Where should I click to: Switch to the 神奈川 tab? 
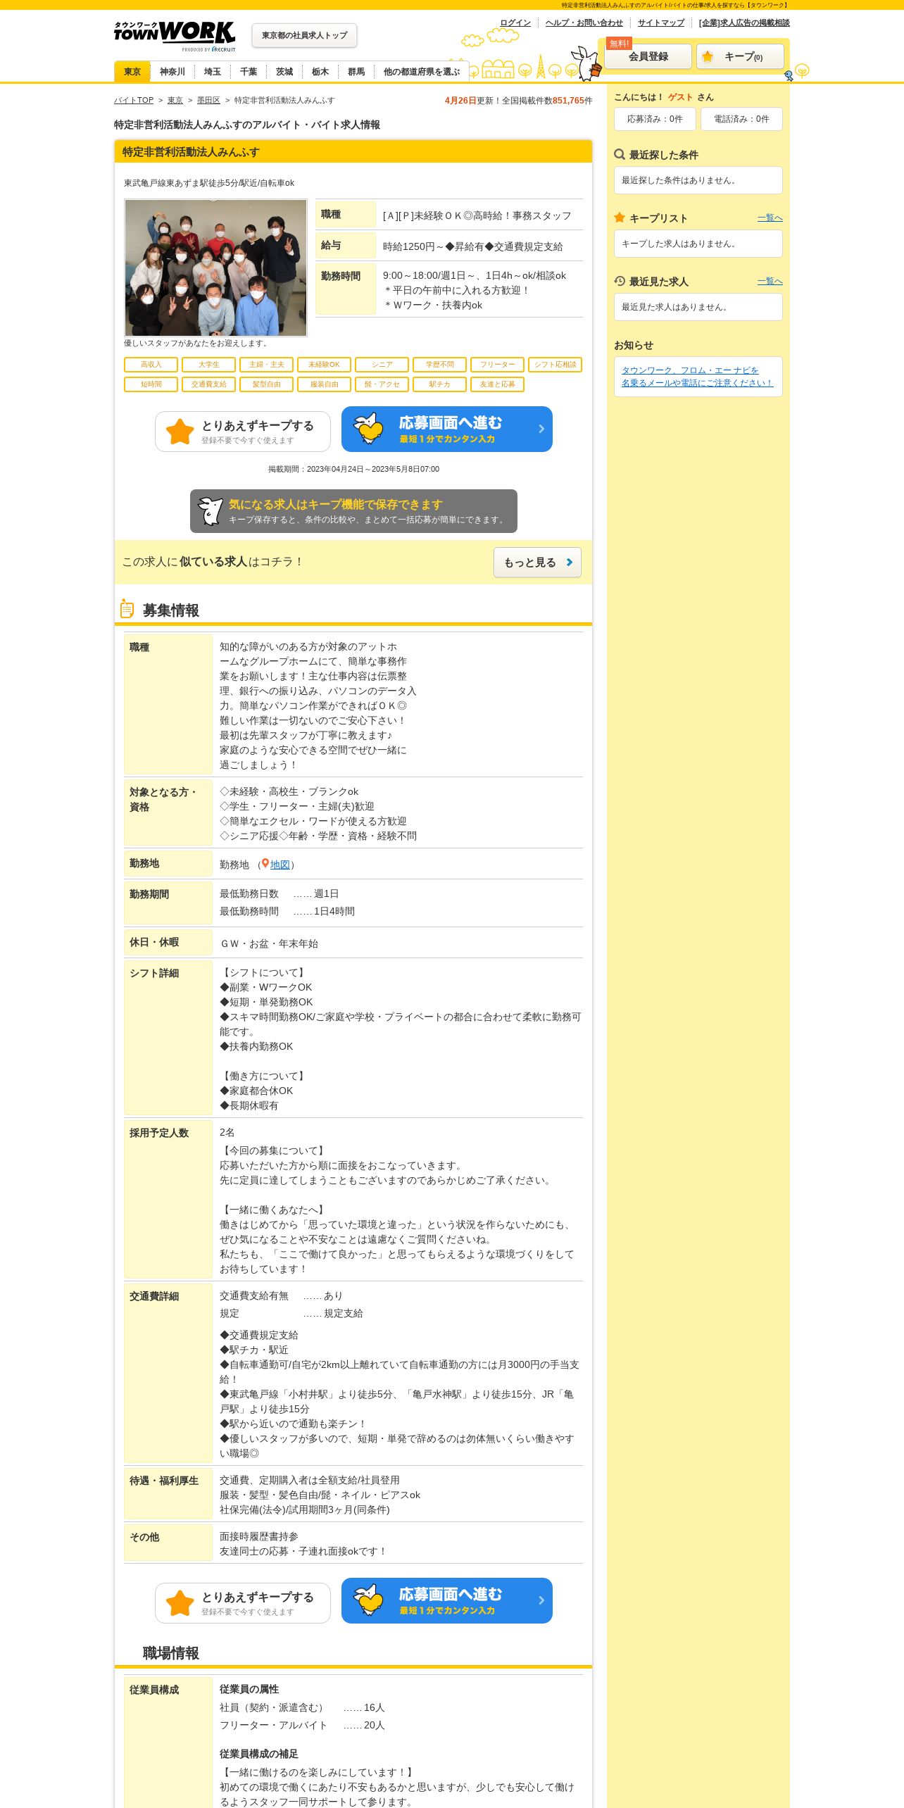pos(172,72)
